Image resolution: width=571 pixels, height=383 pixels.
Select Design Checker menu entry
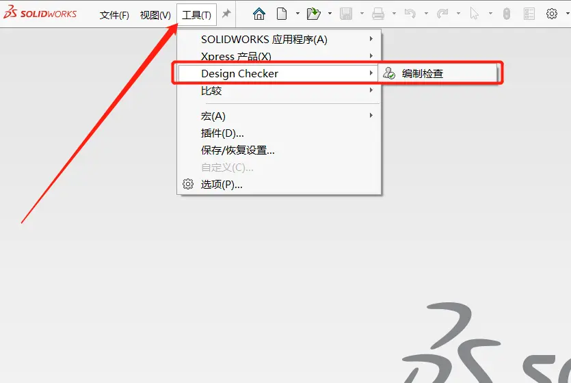[278, 74]
